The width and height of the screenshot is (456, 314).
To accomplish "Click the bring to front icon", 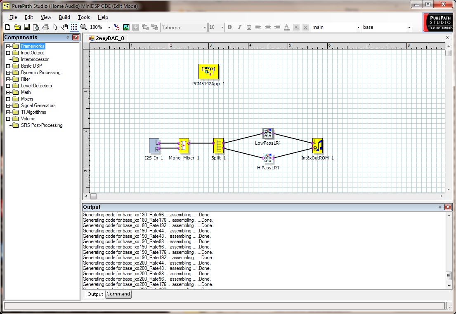I will click(x=145, y=27).
